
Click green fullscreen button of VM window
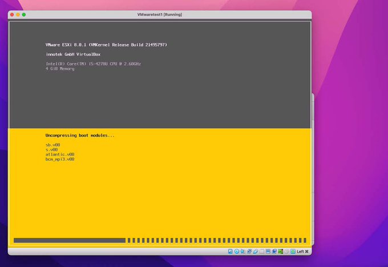click(x=24, y=15)
